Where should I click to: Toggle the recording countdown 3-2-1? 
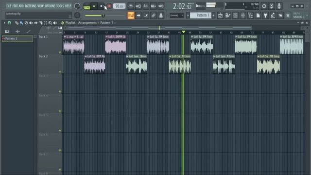pos(146,6)
